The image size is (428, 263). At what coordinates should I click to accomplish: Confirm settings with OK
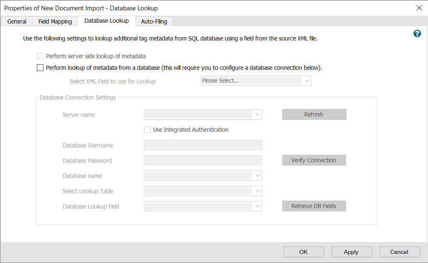(303, 252)
